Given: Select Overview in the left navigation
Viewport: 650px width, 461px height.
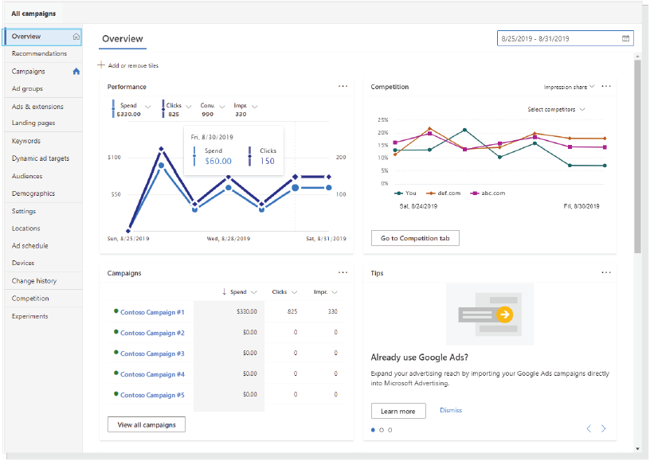Looking at the screenshot, I should coord(42,37).
